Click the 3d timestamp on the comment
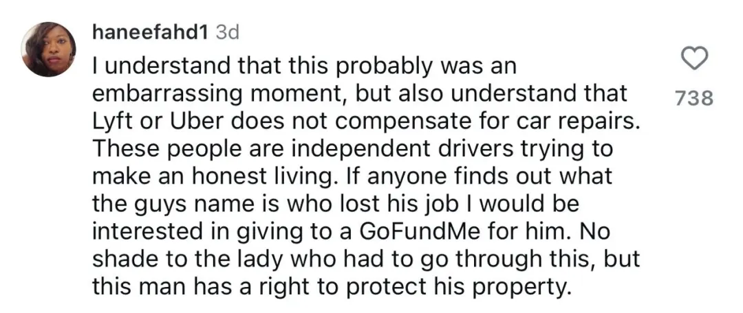This screenshot has height=313, width=743. (x=227, y=32)
